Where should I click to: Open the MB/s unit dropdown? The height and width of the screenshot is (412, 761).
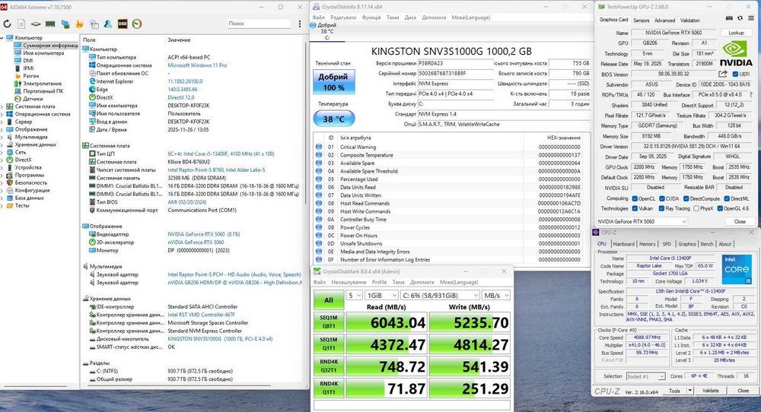[x=496, y=295]
